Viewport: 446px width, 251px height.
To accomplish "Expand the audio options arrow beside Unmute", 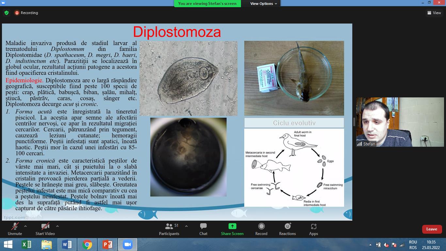I will [x=25, y=226].
